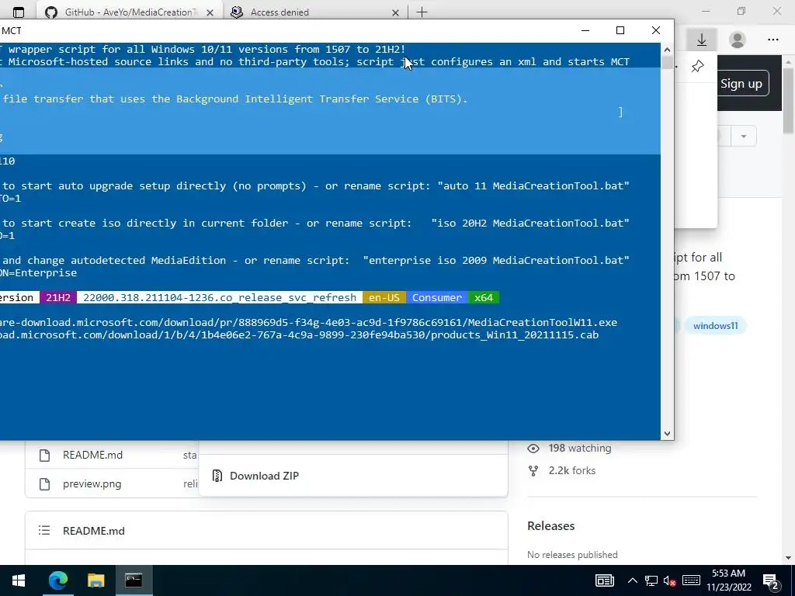
Task: Open the tab actions menu icon
Action: tap(19, 12)
